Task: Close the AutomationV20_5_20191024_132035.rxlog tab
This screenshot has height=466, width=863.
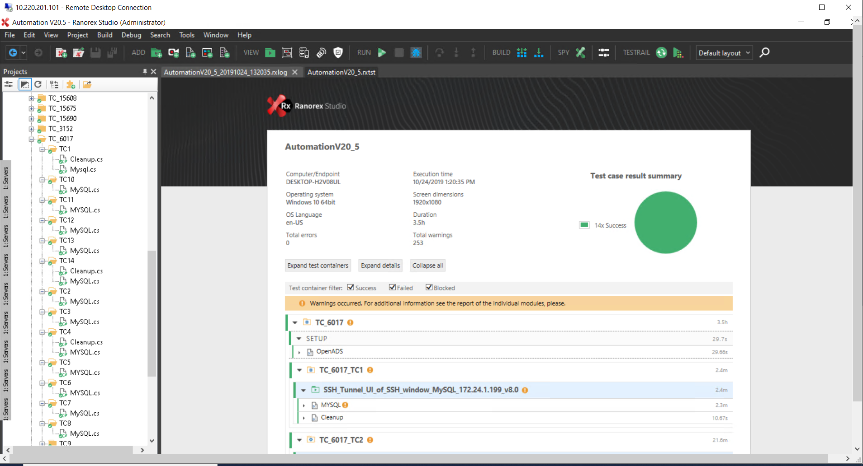Action: point(295,72)
